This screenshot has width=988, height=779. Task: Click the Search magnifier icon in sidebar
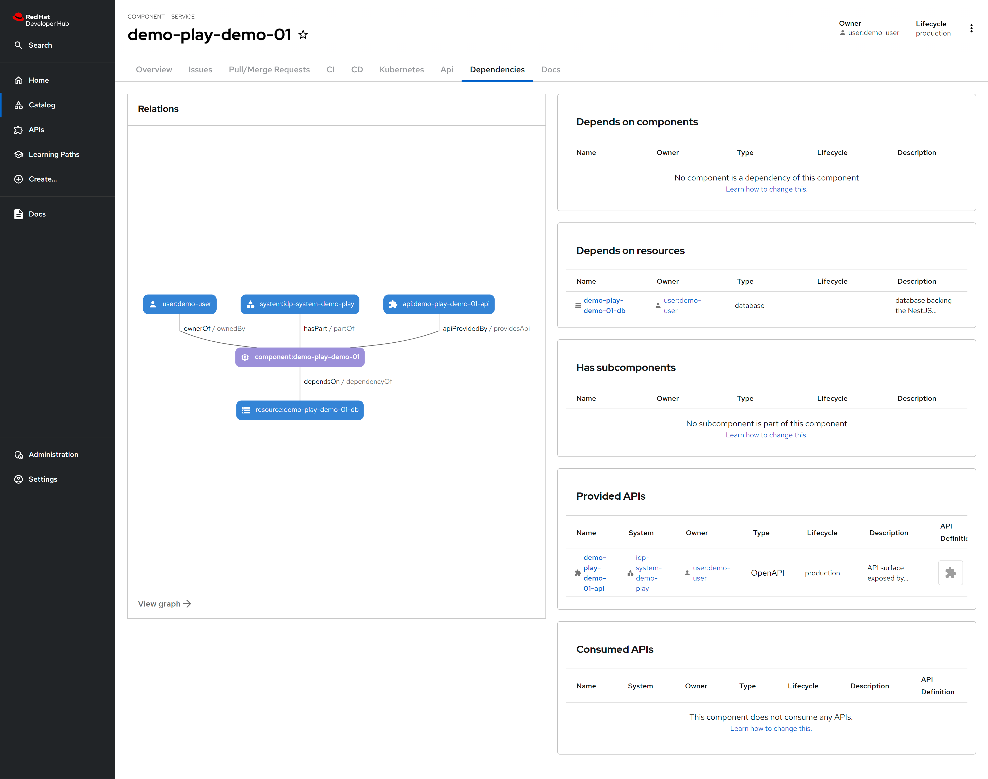click(18, 45)
